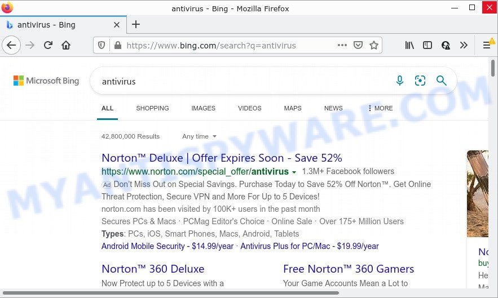The width and height of the screenshot is (498, 298).
Task: Bookmark this page with star icon
Action: pos(374,46)
